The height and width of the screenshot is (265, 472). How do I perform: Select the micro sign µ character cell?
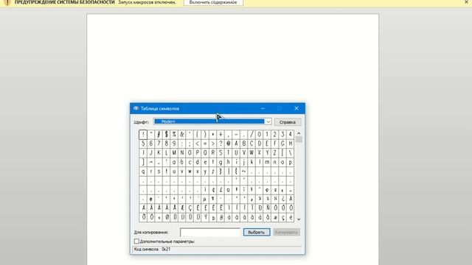[x=205, y=199]
